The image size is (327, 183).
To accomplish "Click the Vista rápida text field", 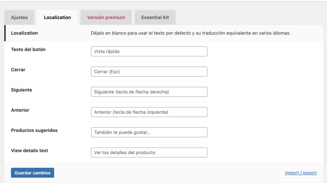I will [x=149, y=51].
